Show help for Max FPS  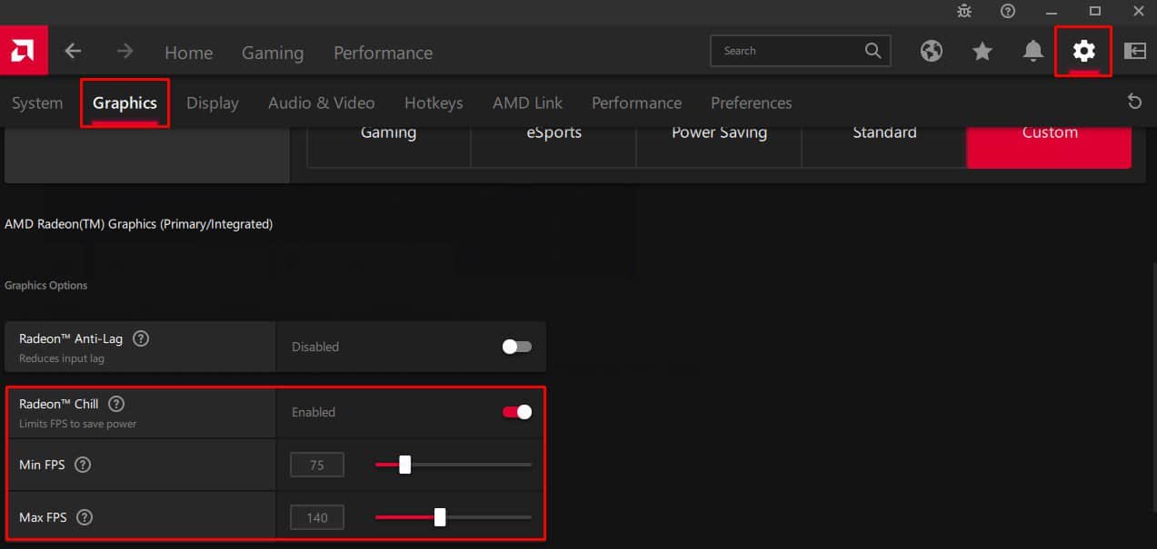point(85,517)
